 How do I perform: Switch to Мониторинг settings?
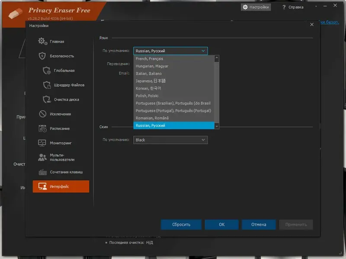click(61, 143)
